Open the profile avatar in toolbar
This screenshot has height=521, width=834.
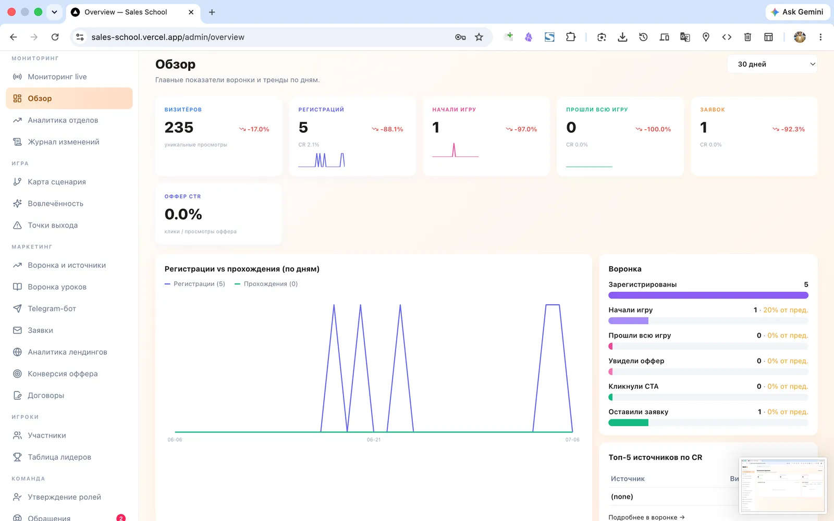(800, 37)
